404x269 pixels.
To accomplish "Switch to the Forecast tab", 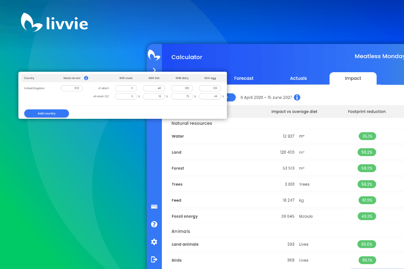I will click(x=243, y=78).
